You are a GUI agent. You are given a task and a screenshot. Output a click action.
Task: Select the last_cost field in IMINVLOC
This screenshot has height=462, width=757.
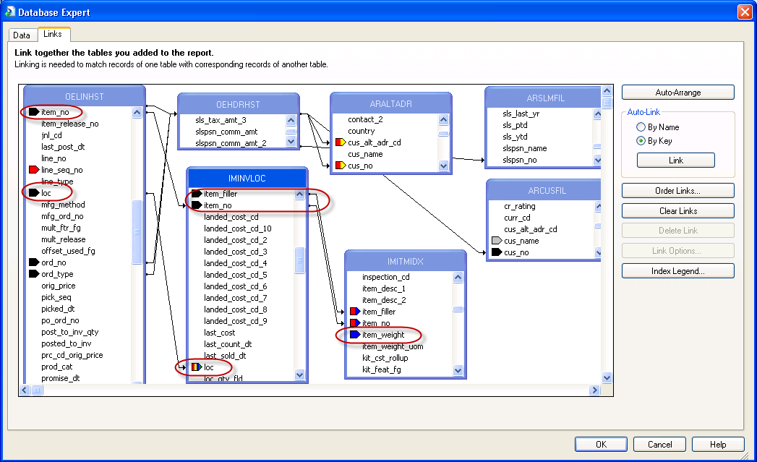point(219,333)
